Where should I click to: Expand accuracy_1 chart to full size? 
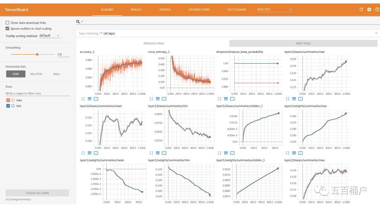coord(83,99)
